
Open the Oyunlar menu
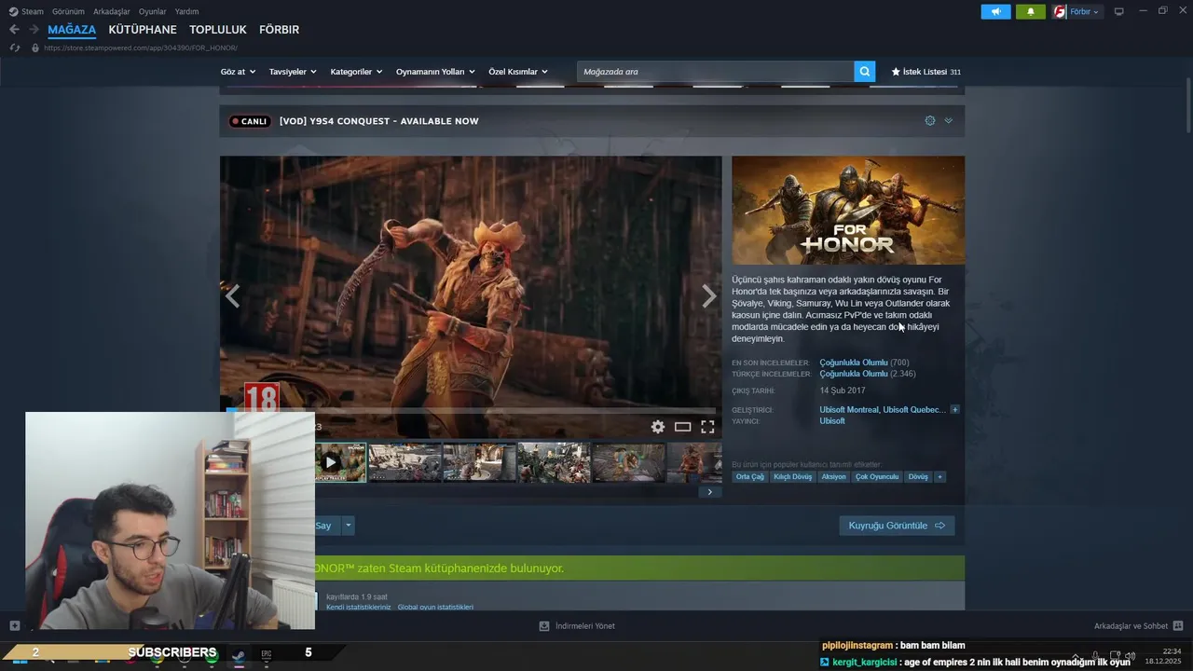pyautogui.click(x=153, y=11)
